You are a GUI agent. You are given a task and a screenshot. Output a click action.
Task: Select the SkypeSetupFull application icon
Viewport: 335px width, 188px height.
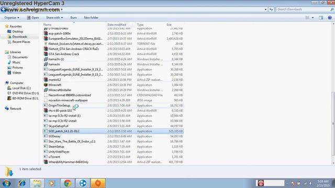point(46,126)
